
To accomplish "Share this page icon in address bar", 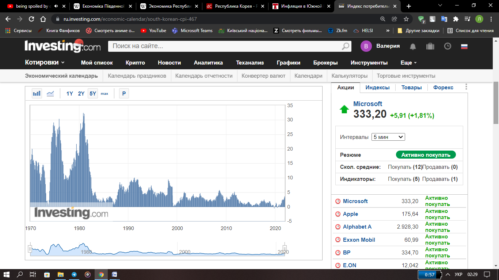I will coord(395,19).
